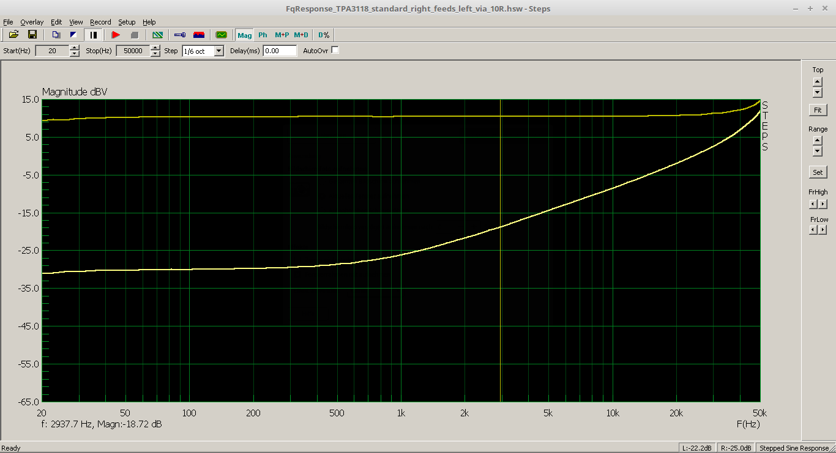836x453 pixels.
Task: Open the Overlay menu
Action: pyautogui.click(x=32, y=22)
